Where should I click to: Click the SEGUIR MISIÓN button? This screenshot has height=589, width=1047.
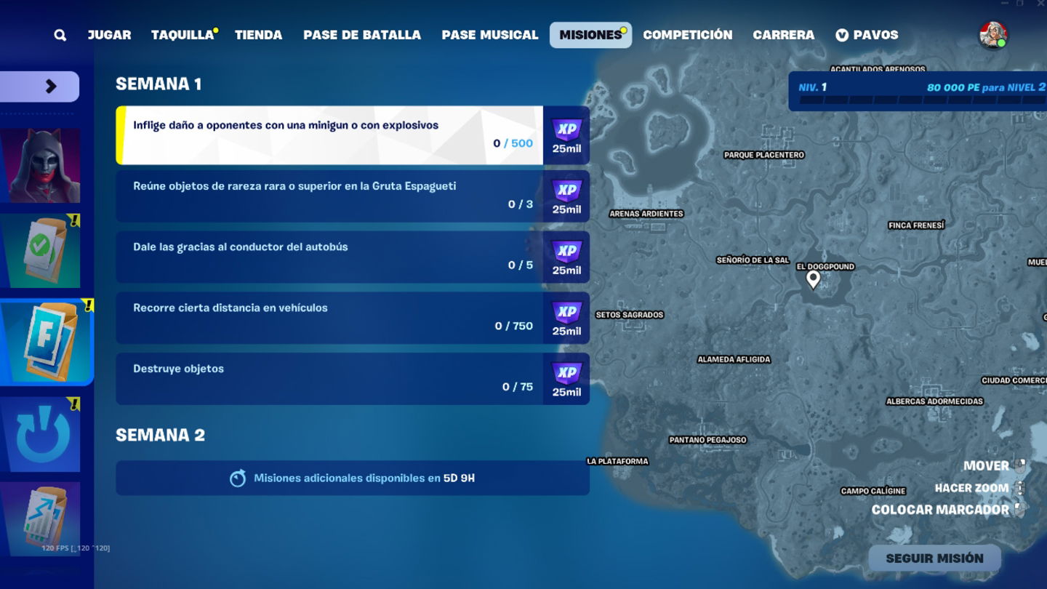[934, 558]
